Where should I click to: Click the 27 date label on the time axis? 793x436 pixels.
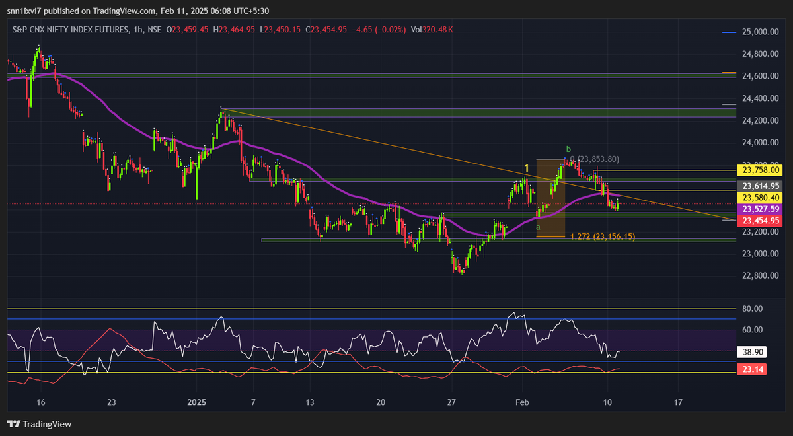pos(451,402)
